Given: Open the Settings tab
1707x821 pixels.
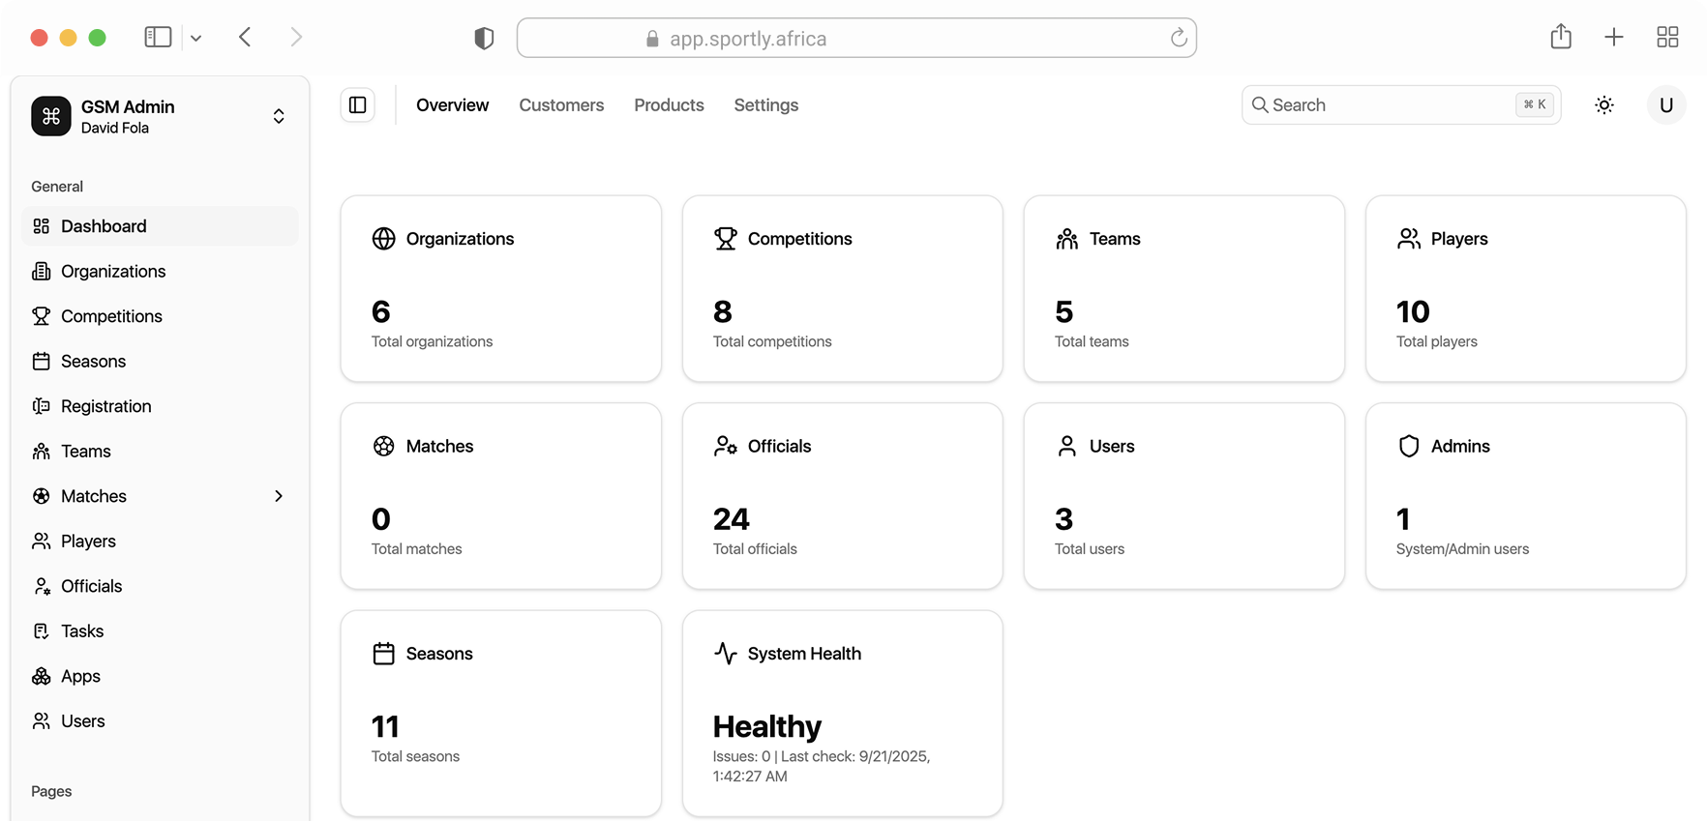Looking at the screenshot, I should (x=765, y=105).
